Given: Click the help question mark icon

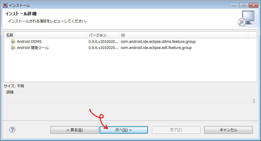Looking at the screenshot, I should [x=12, y=130].
